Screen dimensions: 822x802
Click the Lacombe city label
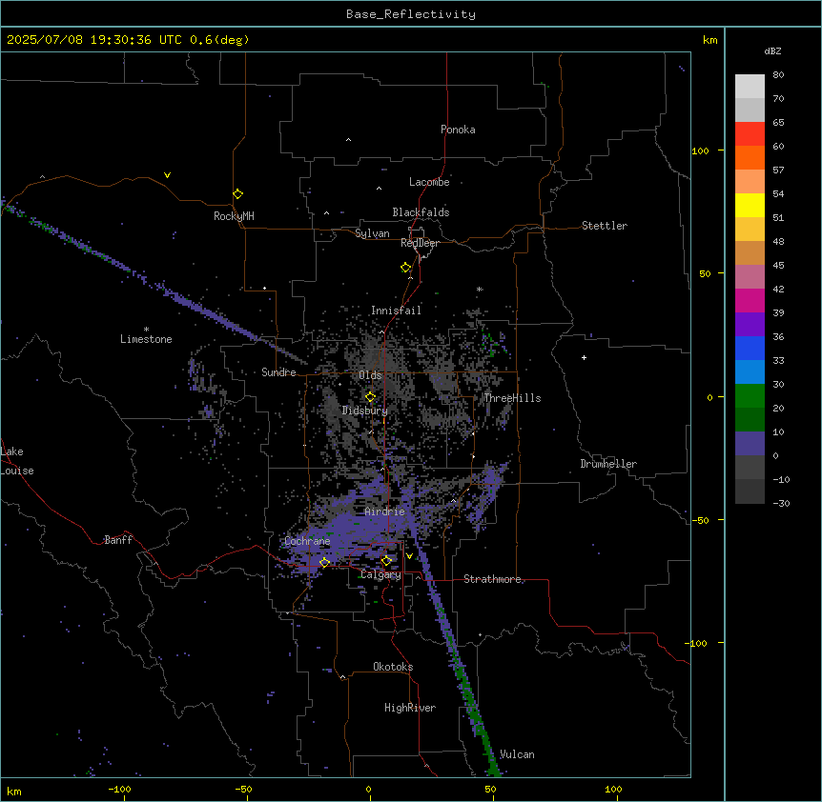coord(429,182)
